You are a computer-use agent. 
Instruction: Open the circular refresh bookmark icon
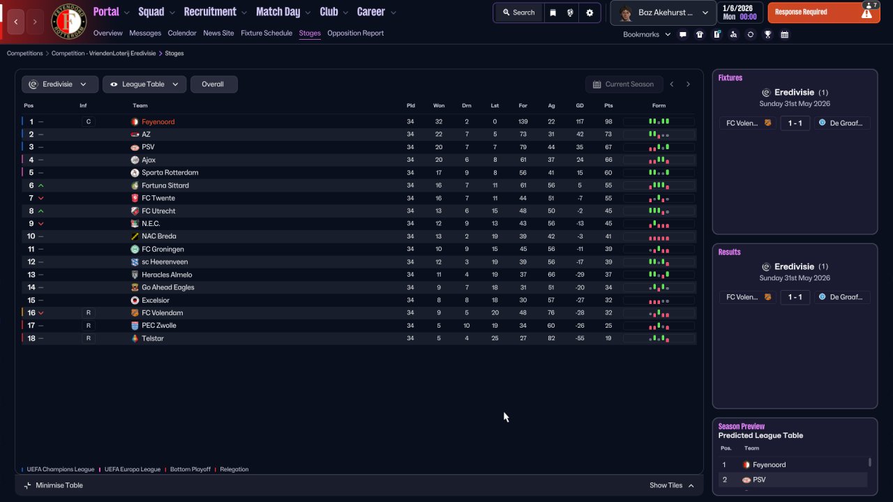[751, 34]
